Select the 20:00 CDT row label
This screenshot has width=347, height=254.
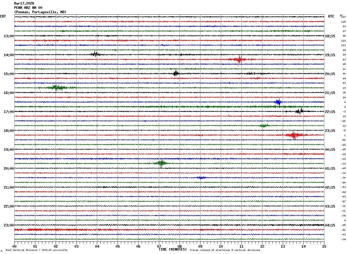tap(9, 169)
